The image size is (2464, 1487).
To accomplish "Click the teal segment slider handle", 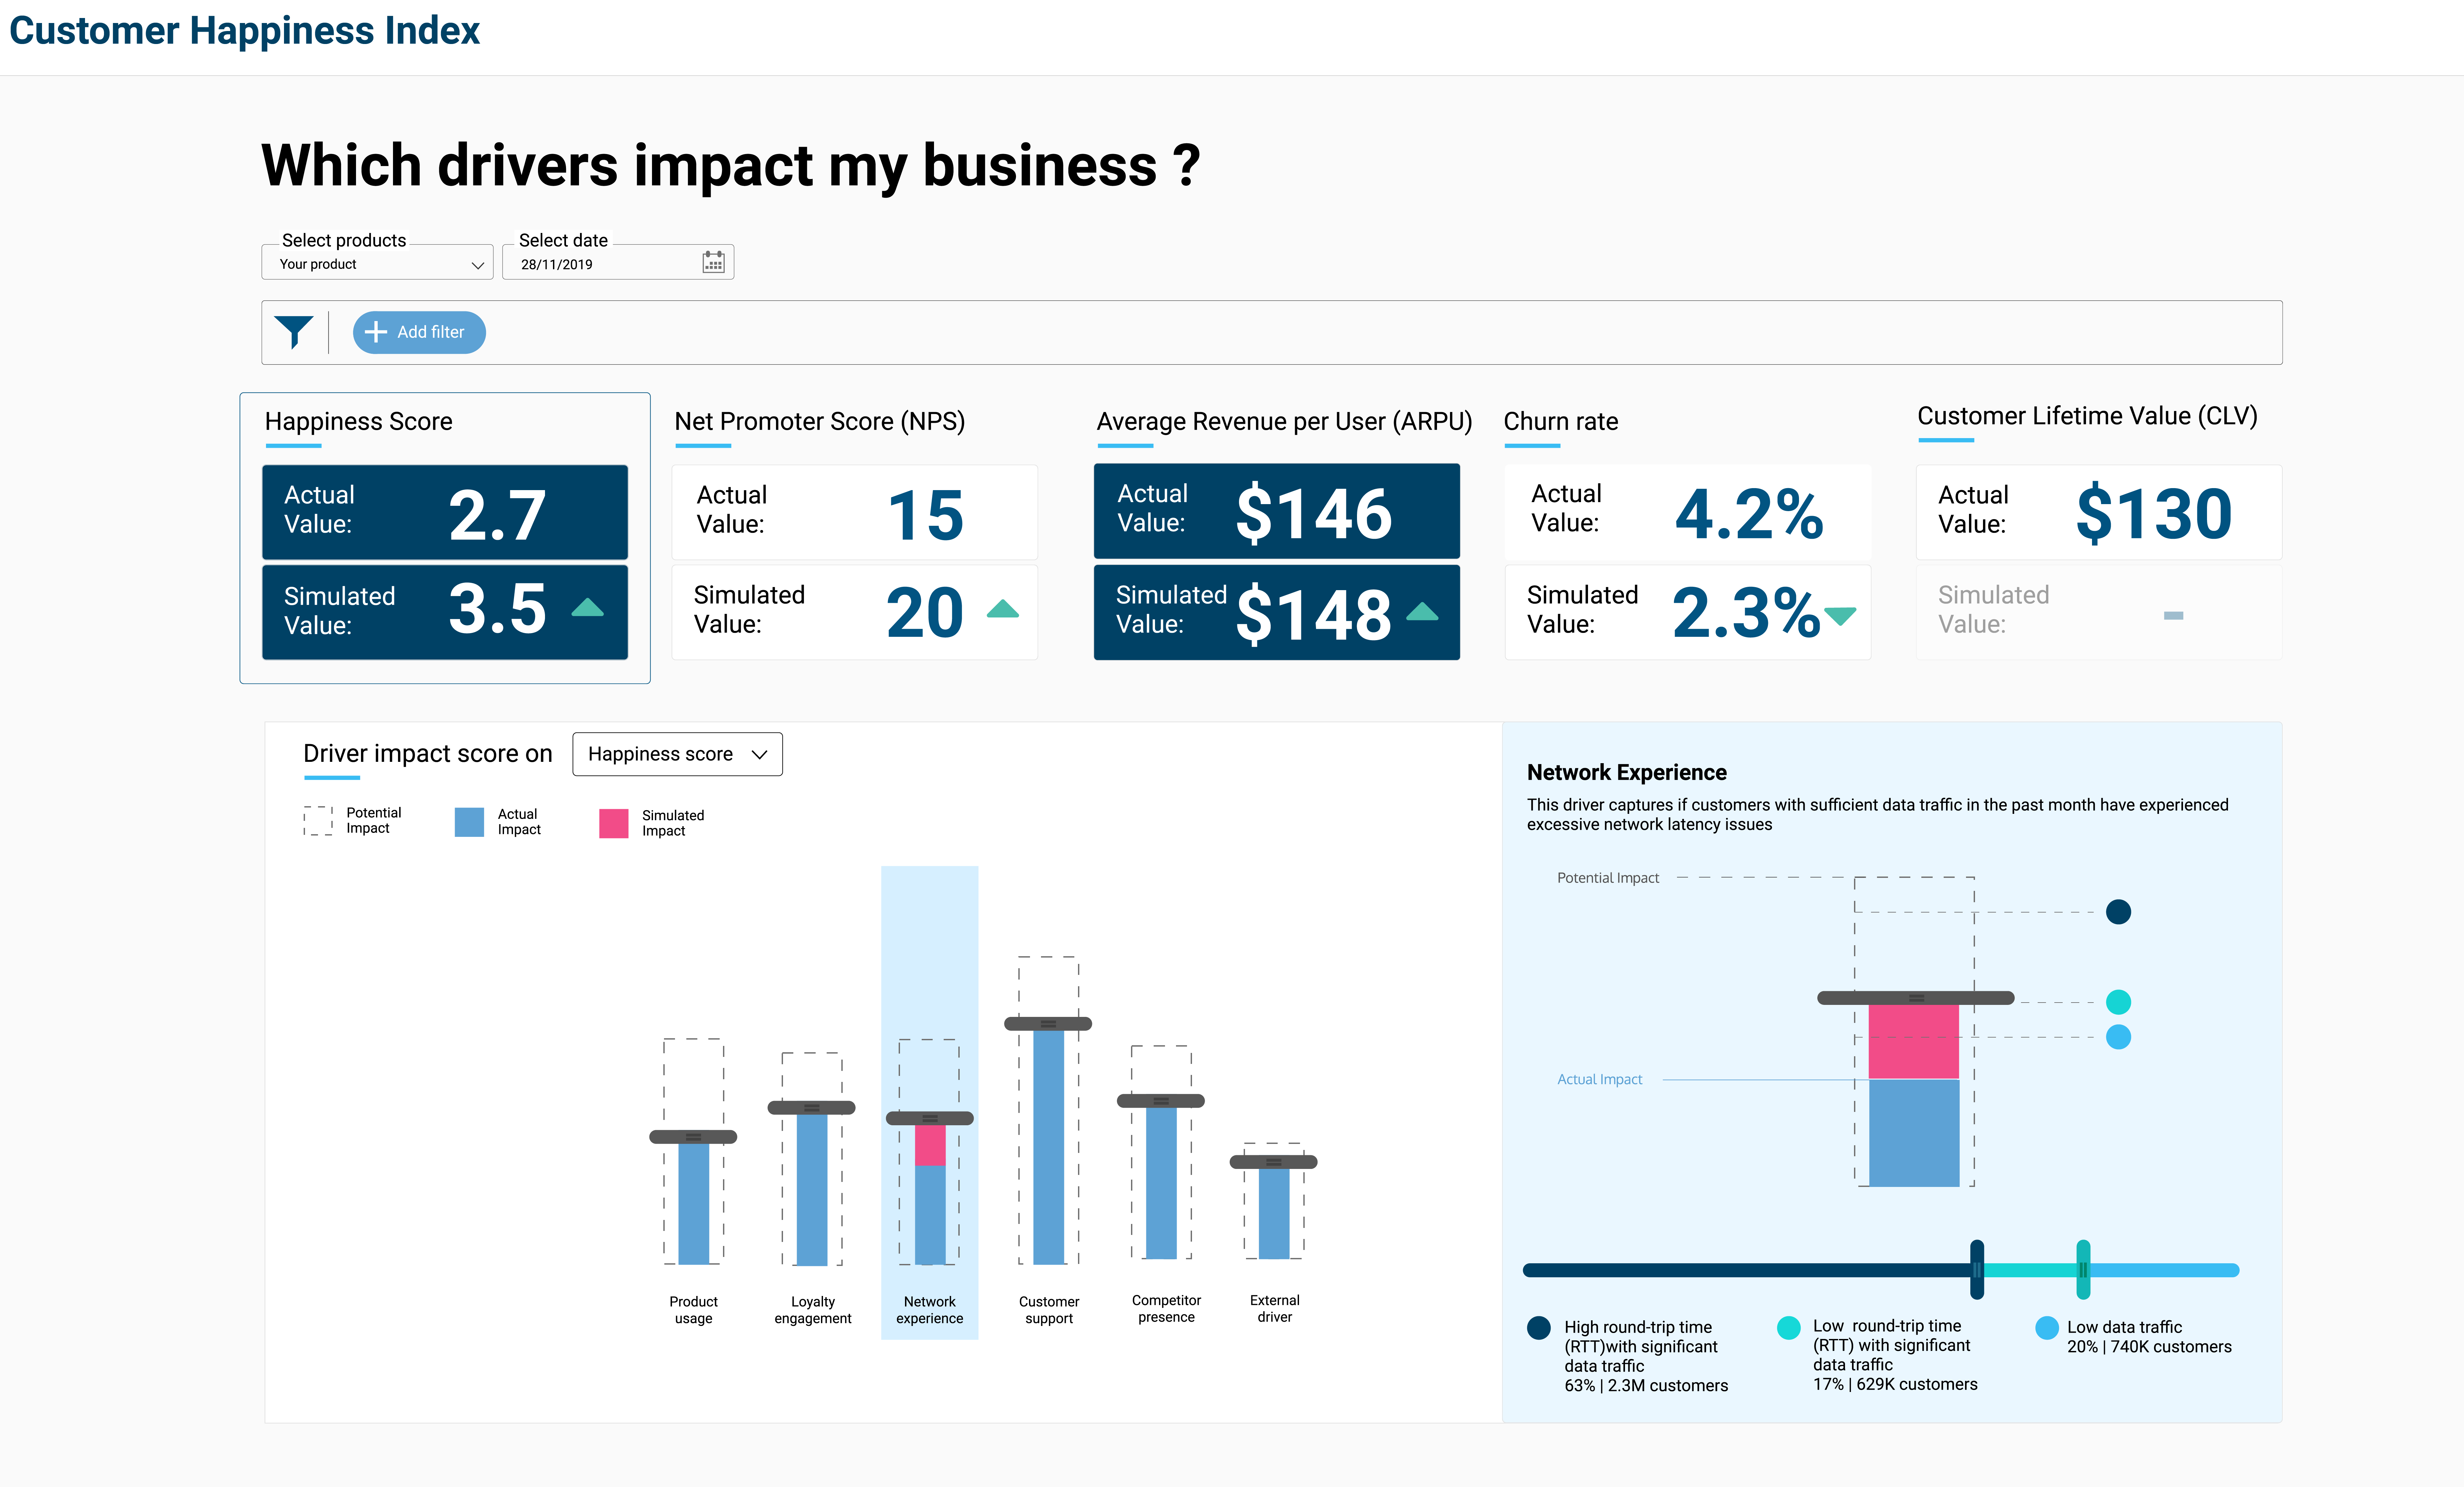I will click(x=2083, y=1270).
